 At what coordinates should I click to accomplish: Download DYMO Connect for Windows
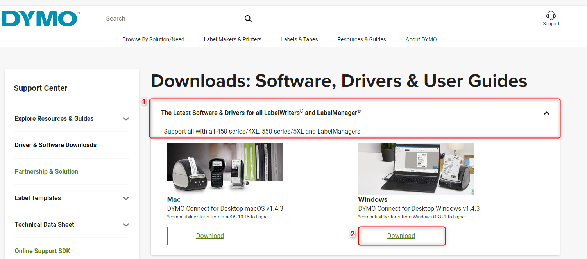pyautogui.click(x=401, y=236)
